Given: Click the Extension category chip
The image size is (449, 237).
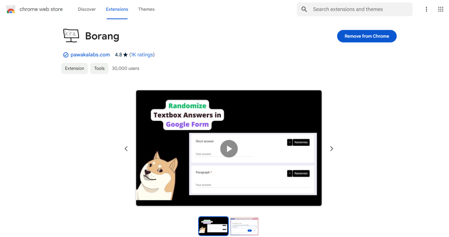Looking at the screenshot, I should (x=75, y=69).
